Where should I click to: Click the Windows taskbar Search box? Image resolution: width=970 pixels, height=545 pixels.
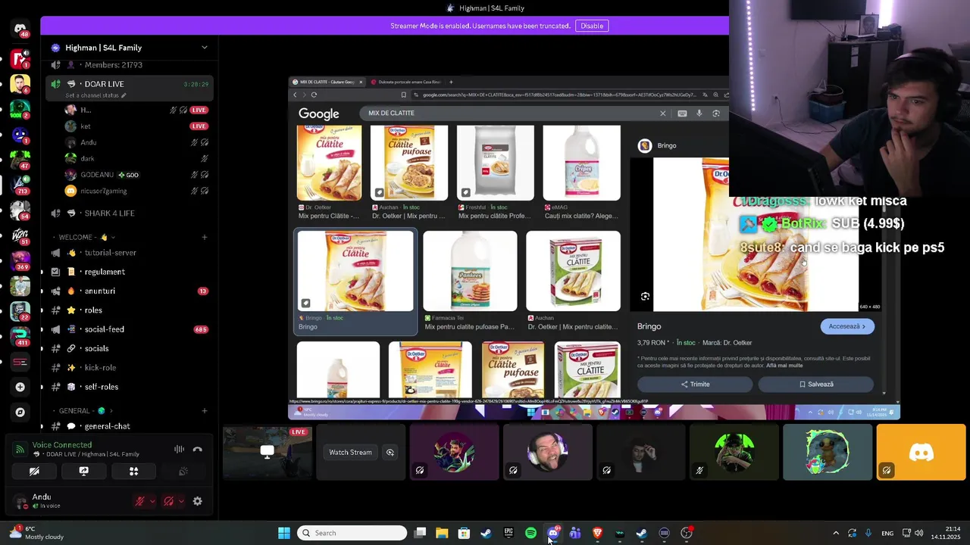(352, 533)
